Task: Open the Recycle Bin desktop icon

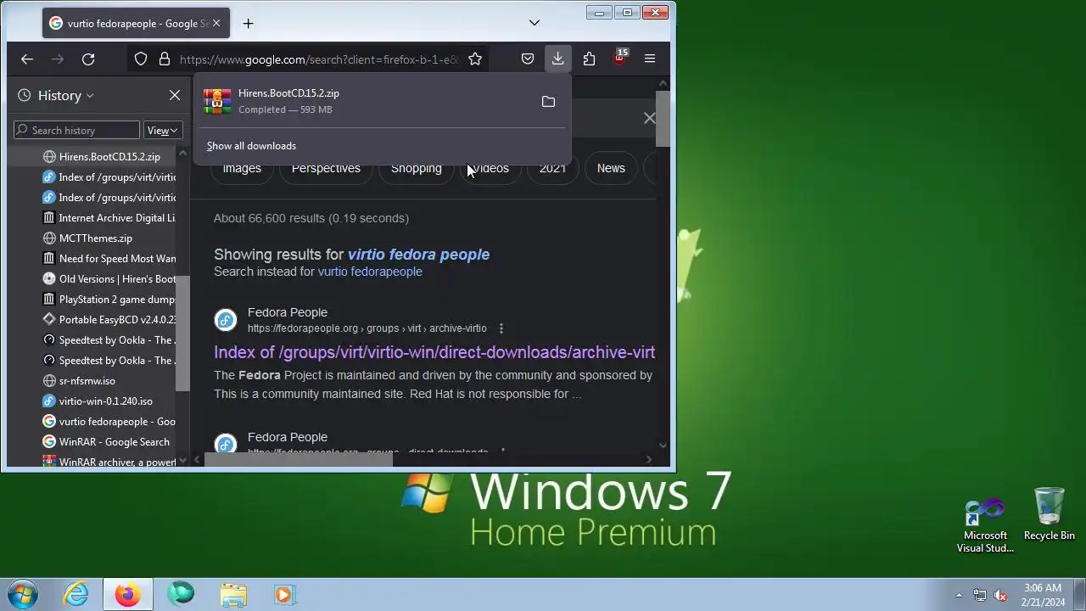Action: pos(1050,514)
